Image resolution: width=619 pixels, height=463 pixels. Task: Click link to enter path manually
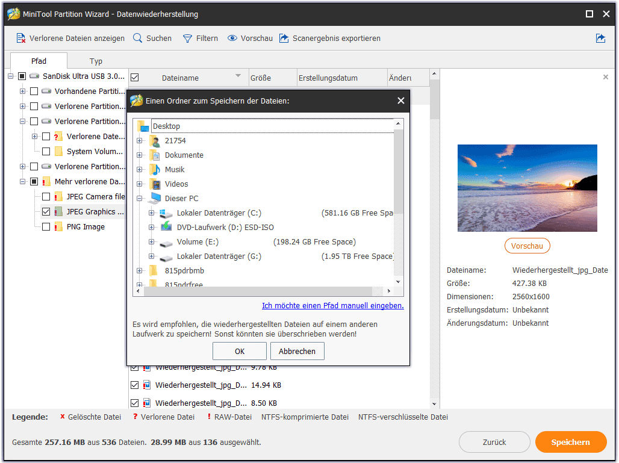point(332,306)
